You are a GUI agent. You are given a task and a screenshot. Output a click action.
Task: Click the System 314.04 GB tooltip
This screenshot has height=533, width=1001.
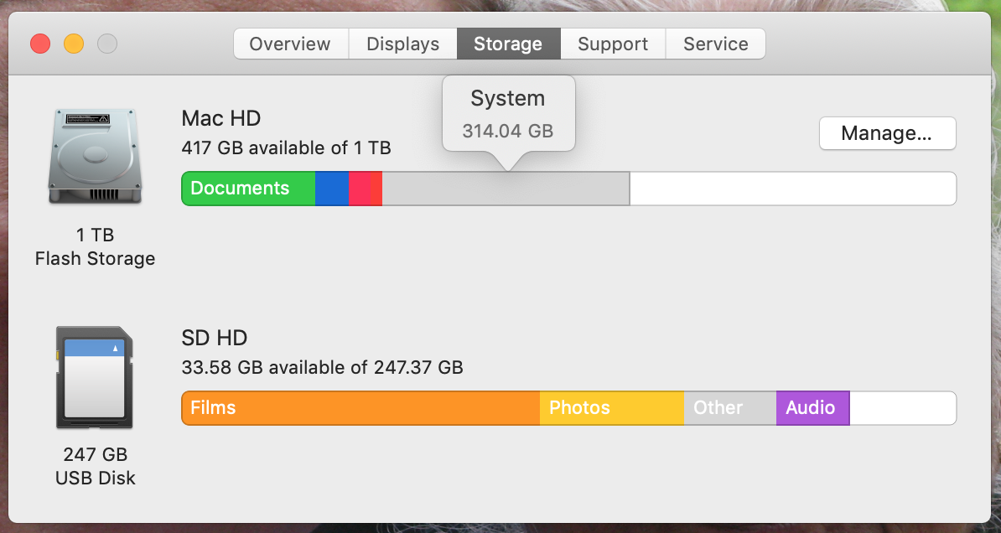coord(508,114)
